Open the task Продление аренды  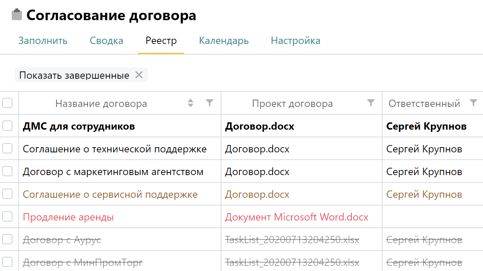tap(68, 217)
